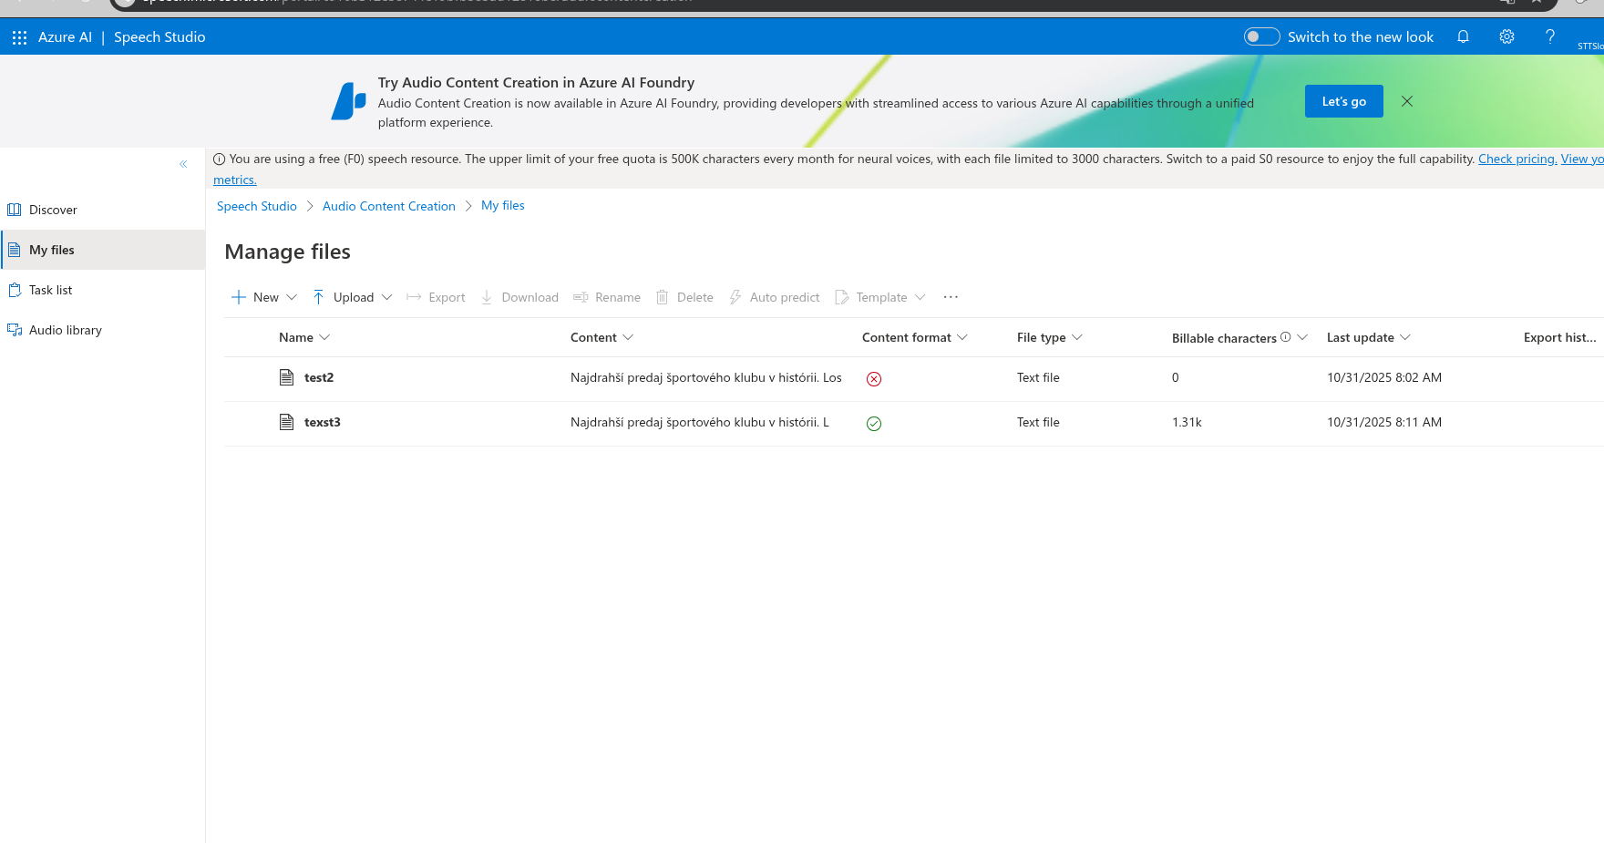1604x843 pixels.
Task: Open the Azure app launcher grid icon
Action: coord(19,37)
